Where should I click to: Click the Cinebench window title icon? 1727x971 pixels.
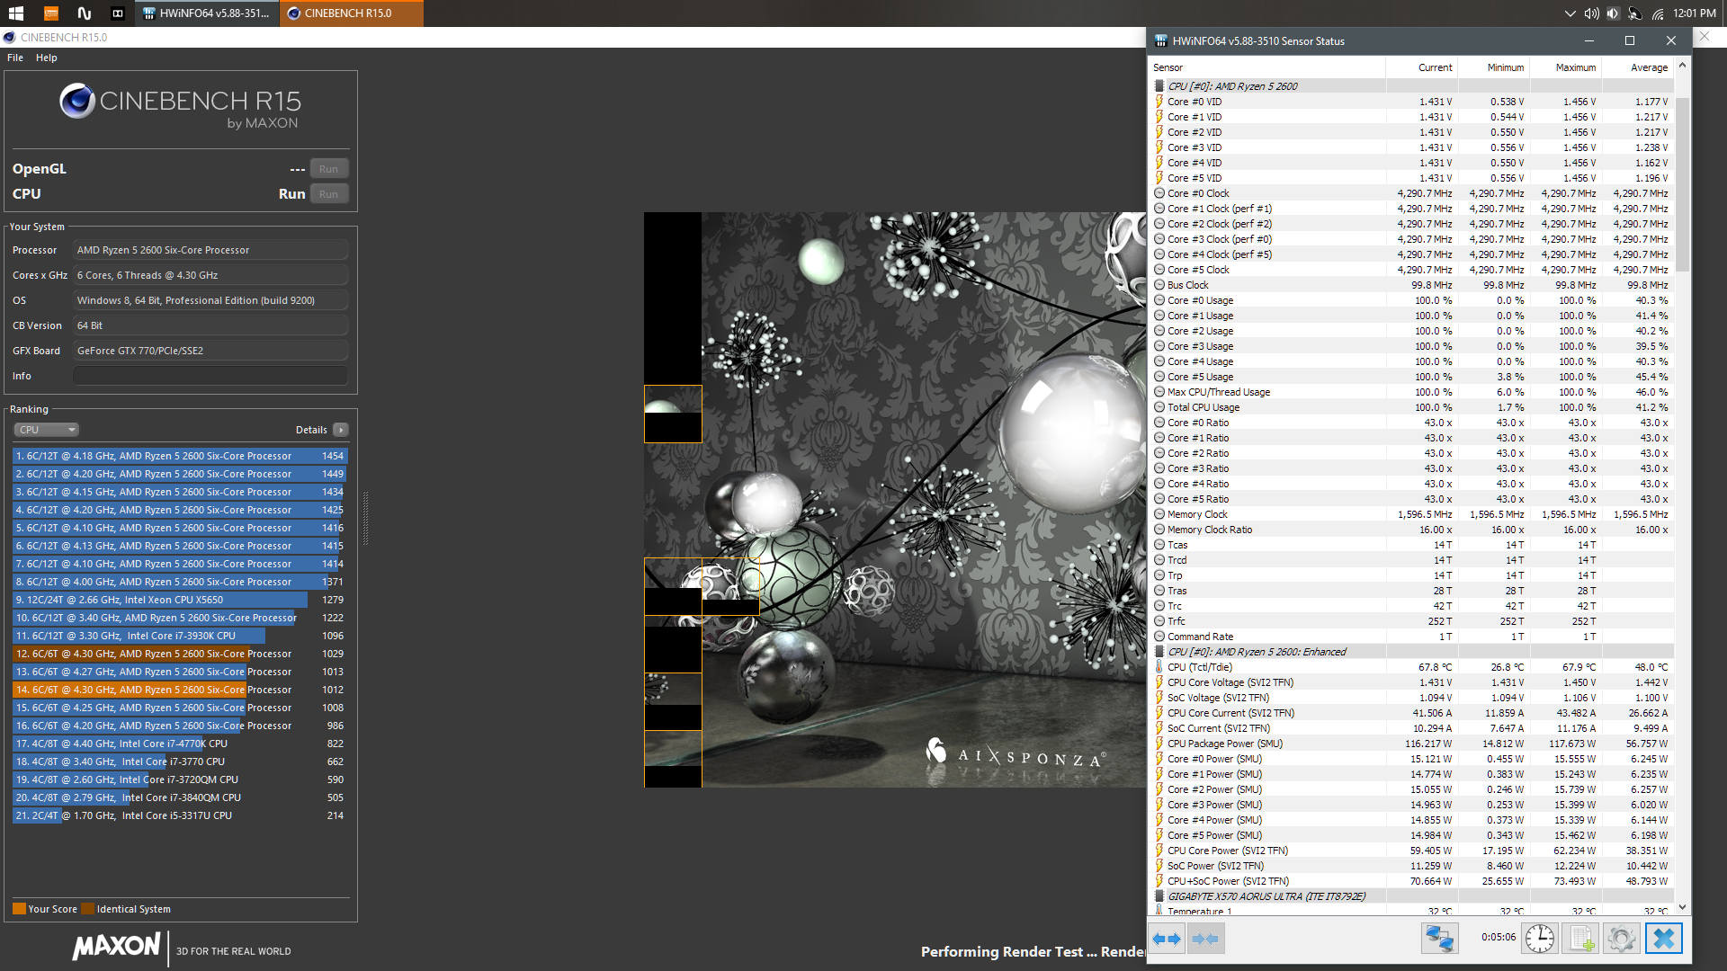(9, 38)
